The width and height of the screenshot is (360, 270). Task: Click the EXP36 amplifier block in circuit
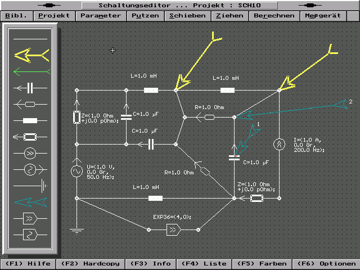click(174, 229)
